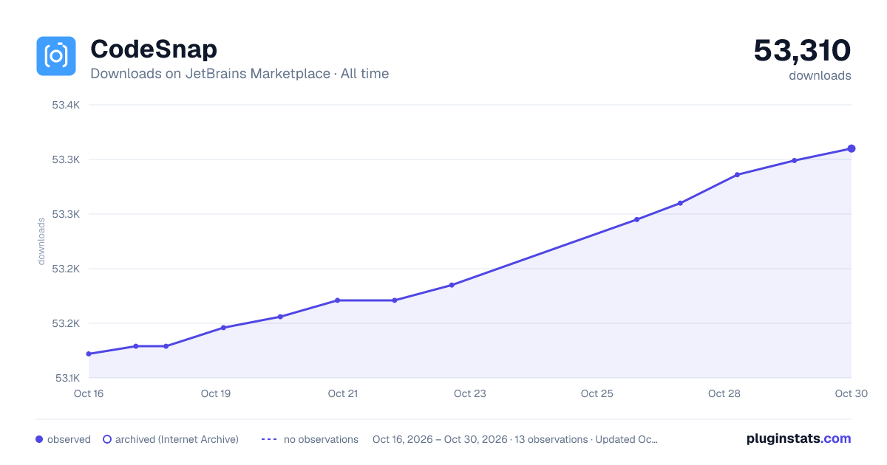
Task: Click the Oct 16 x-axis label
Action: click(x=89, y=393)
